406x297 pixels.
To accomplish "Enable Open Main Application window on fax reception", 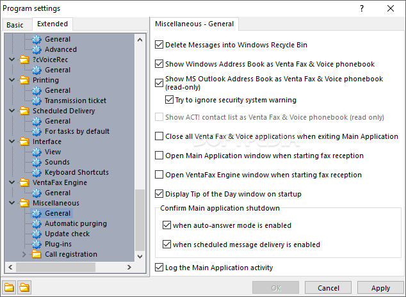I will click(x=159, y=156).
